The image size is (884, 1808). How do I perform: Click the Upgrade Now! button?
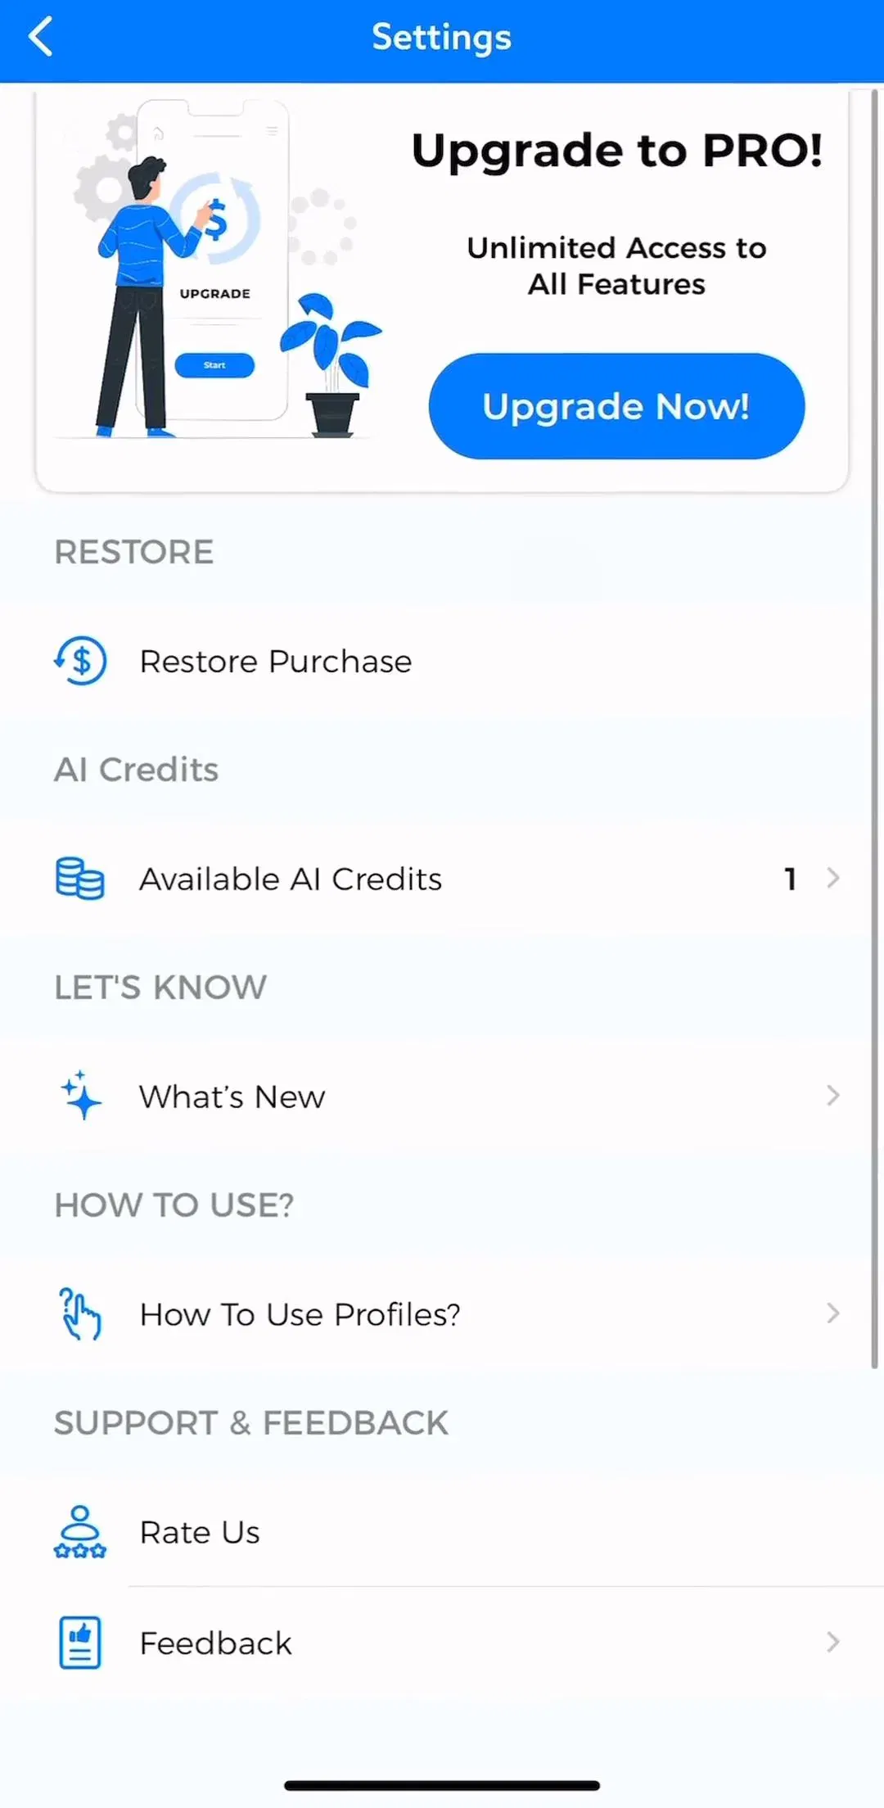(616, 406)
